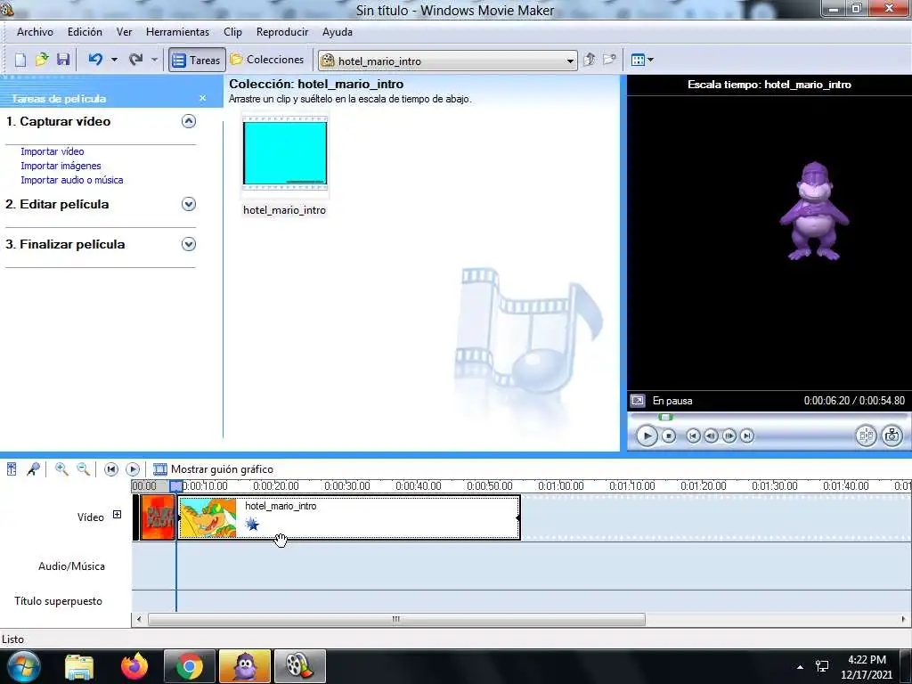912x684 pixels.
Task: Click the timeline scroll left arrow
Action: (138, 619)
